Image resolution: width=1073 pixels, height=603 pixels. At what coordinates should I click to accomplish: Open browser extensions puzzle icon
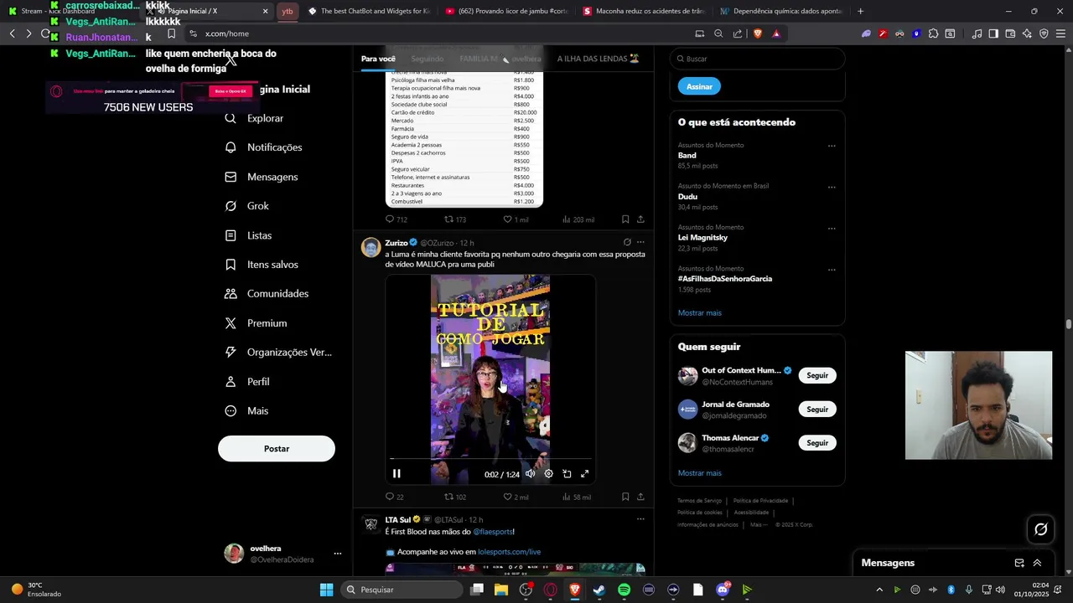click(x=933, y=33)
